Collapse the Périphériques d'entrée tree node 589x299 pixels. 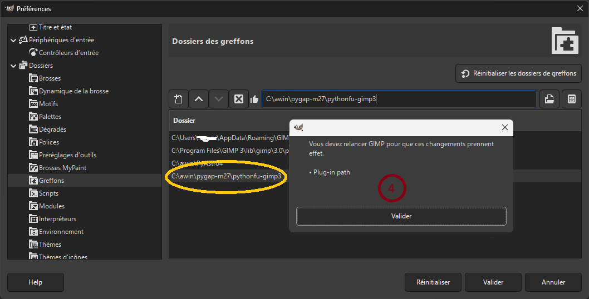(x=13, y=40)
